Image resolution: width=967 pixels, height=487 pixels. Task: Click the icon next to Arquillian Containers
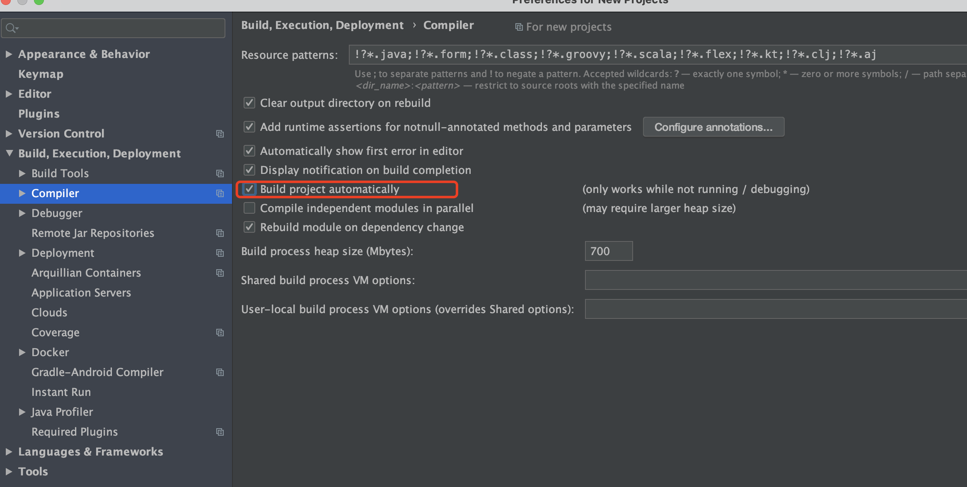220,273
